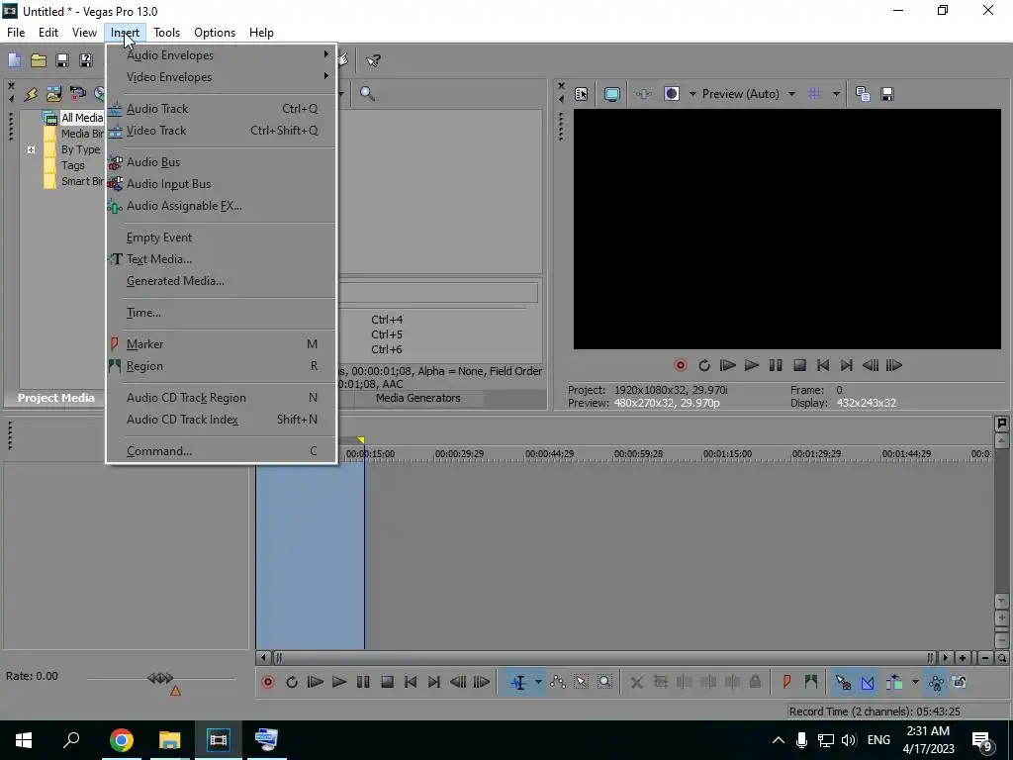
Task: Open split screen view dropdown arrow
Action: [692, 94]
